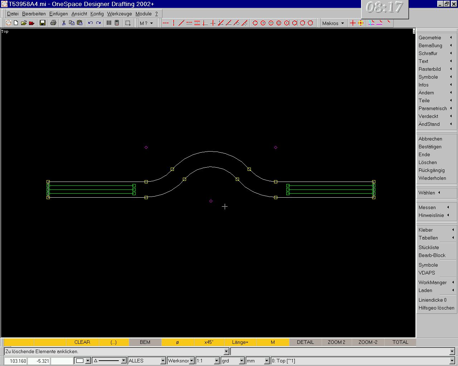Select the vertical construction line tool

click(174, 23)
